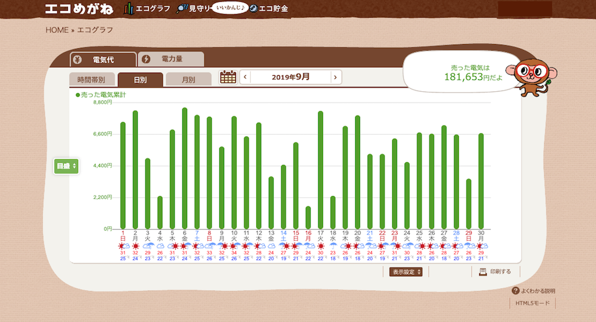Go to previous month arrow
596x322 pixels.
pyautogui.click(x=245, y=77)
